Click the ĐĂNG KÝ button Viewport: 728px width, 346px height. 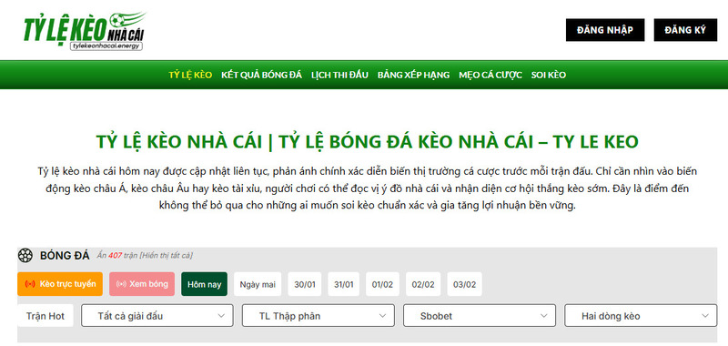tap(685, 30)
